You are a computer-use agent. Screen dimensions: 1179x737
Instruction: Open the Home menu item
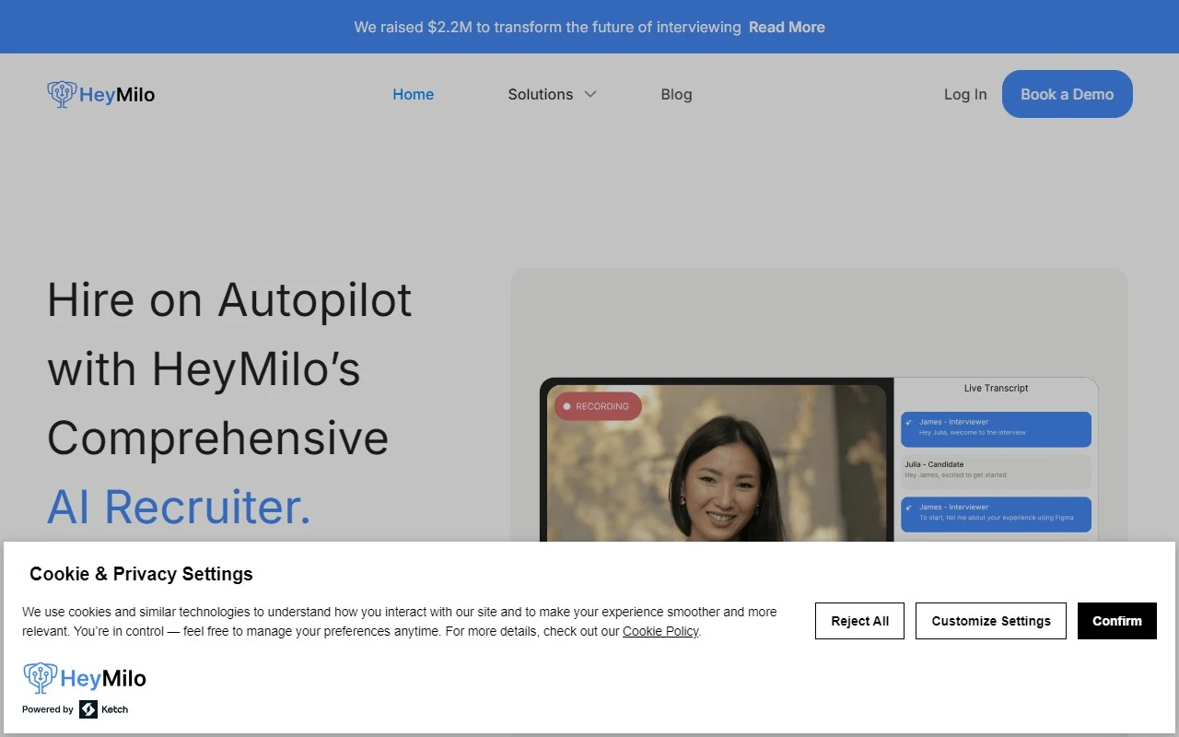[413, 94]
